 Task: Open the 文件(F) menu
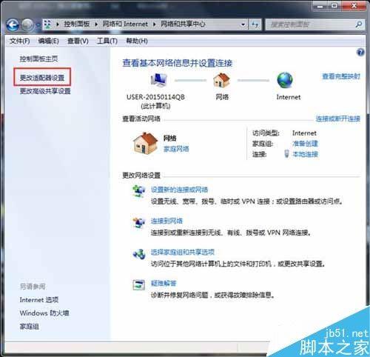(19, 41)
